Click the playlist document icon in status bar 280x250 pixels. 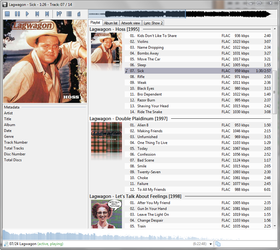(6, 244)
